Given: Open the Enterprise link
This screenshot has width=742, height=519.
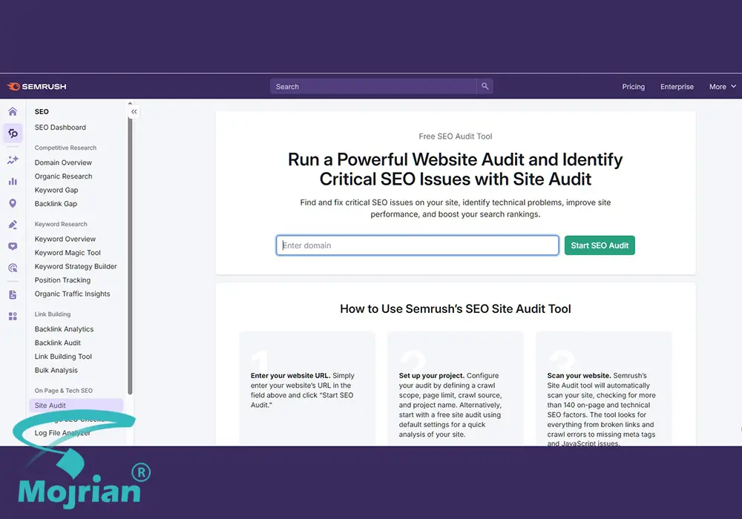Looking at the screenshot, I should (x=677, y=87).
